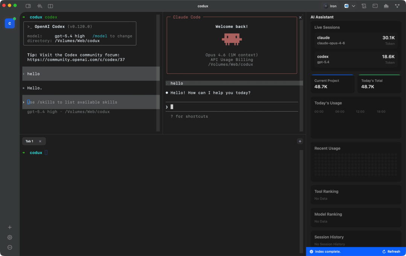Click 'API Usage Billing' text
The width and height of the screenshot is (406, 256).
pyautogui.click(x=232, y=59)
